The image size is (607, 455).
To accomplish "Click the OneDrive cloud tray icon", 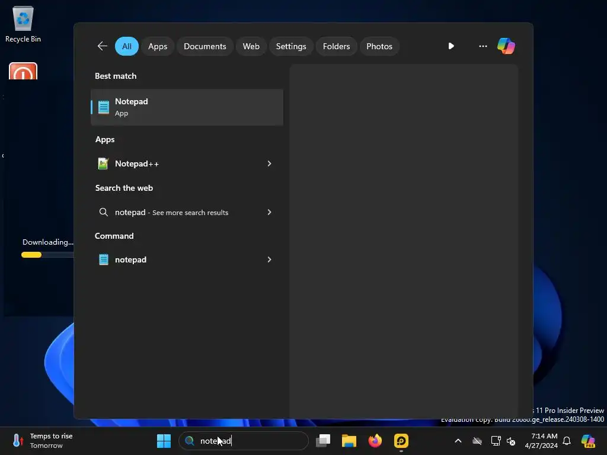I will click(477, 441).
